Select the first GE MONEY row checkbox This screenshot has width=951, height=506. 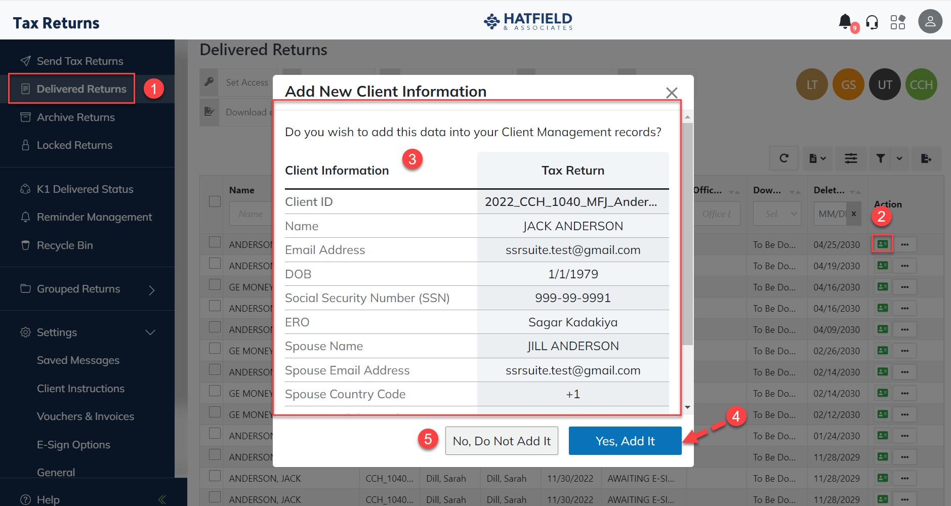coord(215,285)
